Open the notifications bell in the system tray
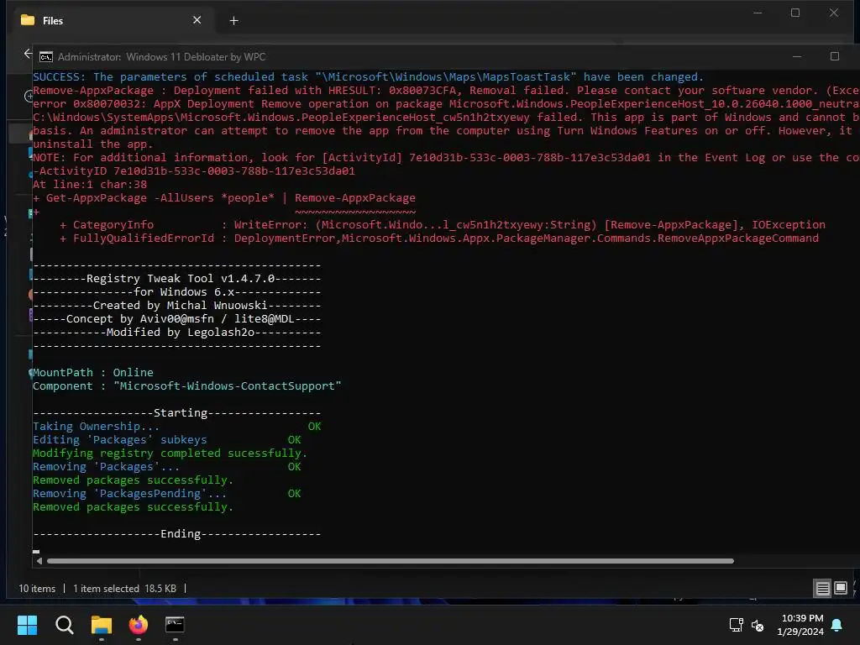The image size is (860, 645). click(x=837, y=625)
